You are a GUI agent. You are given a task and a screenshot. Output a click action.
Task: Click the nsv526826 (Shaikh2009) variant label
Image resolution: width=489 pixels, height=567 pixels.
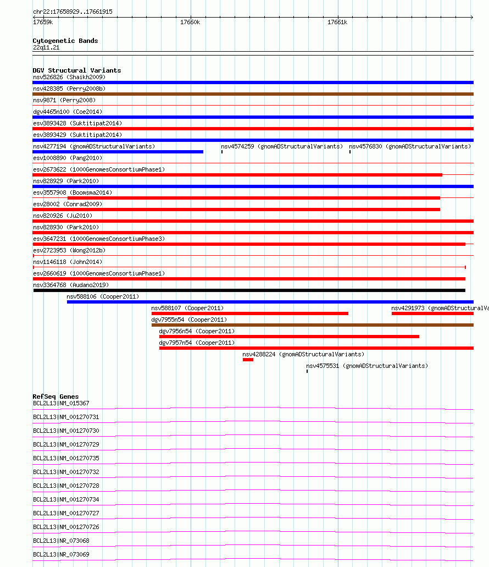[69, 77]
